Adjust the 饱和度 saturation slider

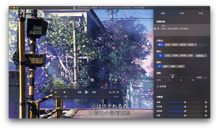185,111
